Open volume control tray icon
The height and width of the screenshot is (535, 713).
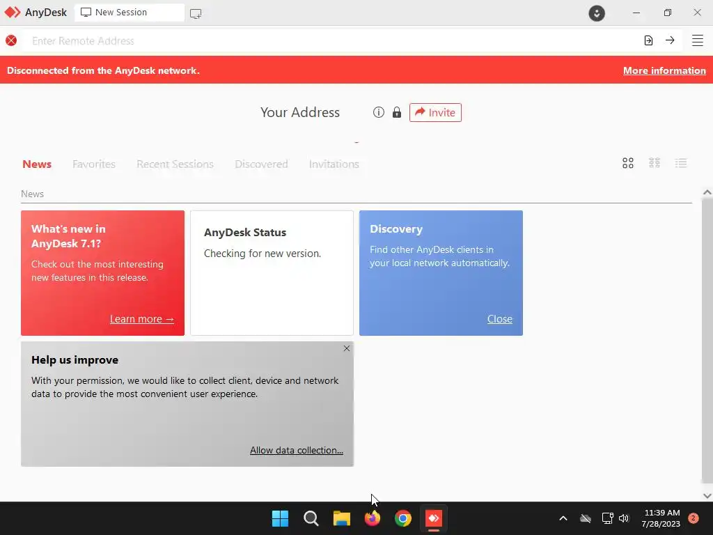tap(624, 518)
